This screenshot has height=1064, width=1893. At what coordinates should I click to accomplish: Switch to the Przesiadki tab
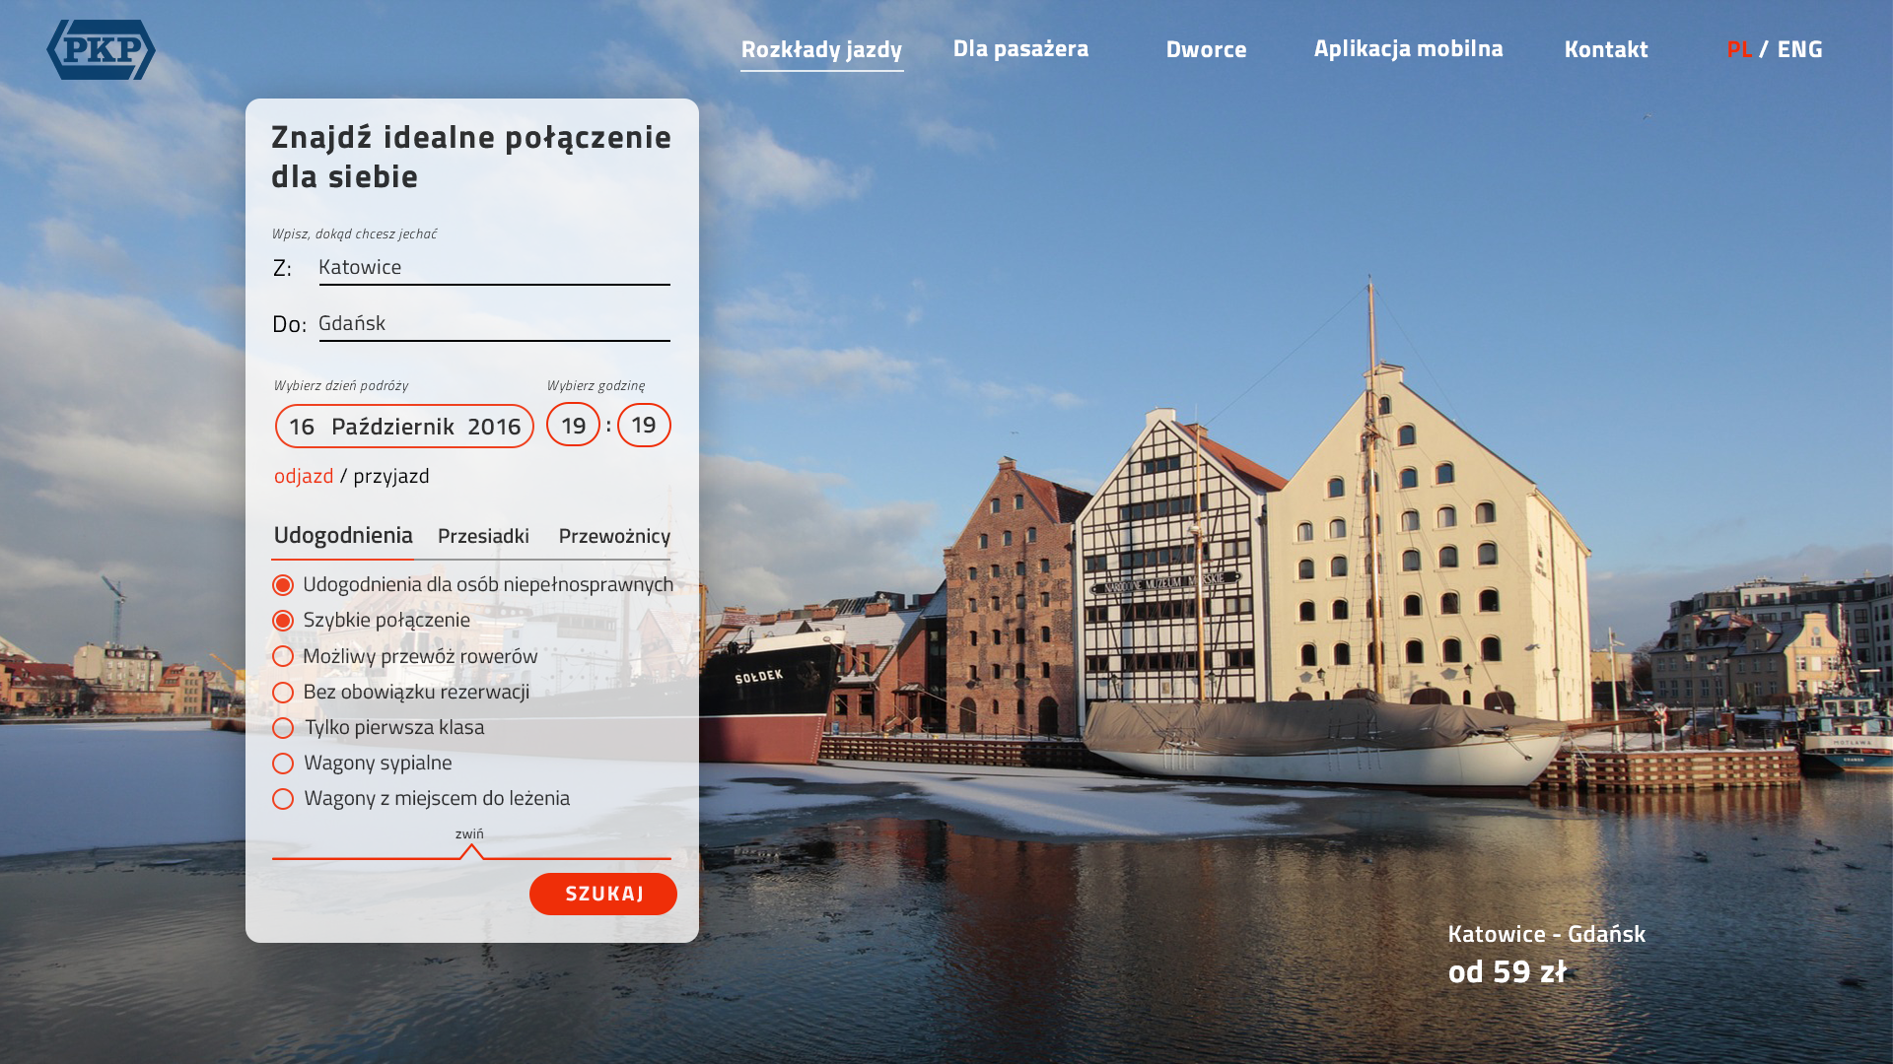[483, 536]
